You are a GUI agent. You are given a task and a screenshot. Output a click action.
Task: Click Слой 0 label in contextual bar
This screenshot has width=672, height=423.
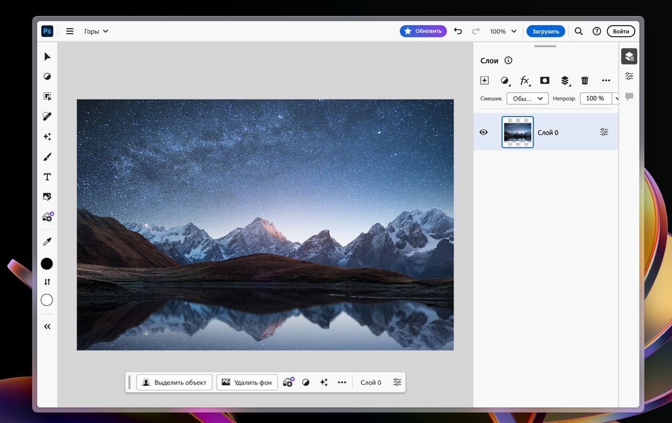(371, 383)
